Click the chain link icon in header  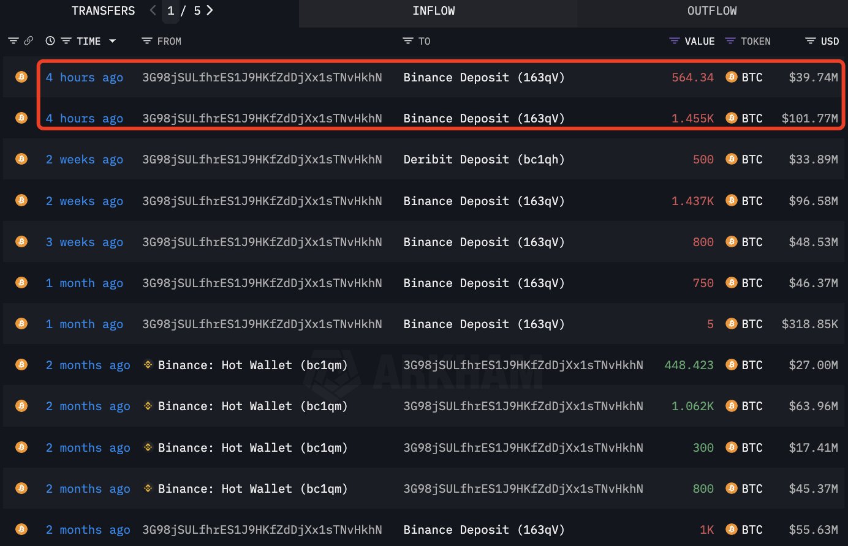tap(29, 41)
